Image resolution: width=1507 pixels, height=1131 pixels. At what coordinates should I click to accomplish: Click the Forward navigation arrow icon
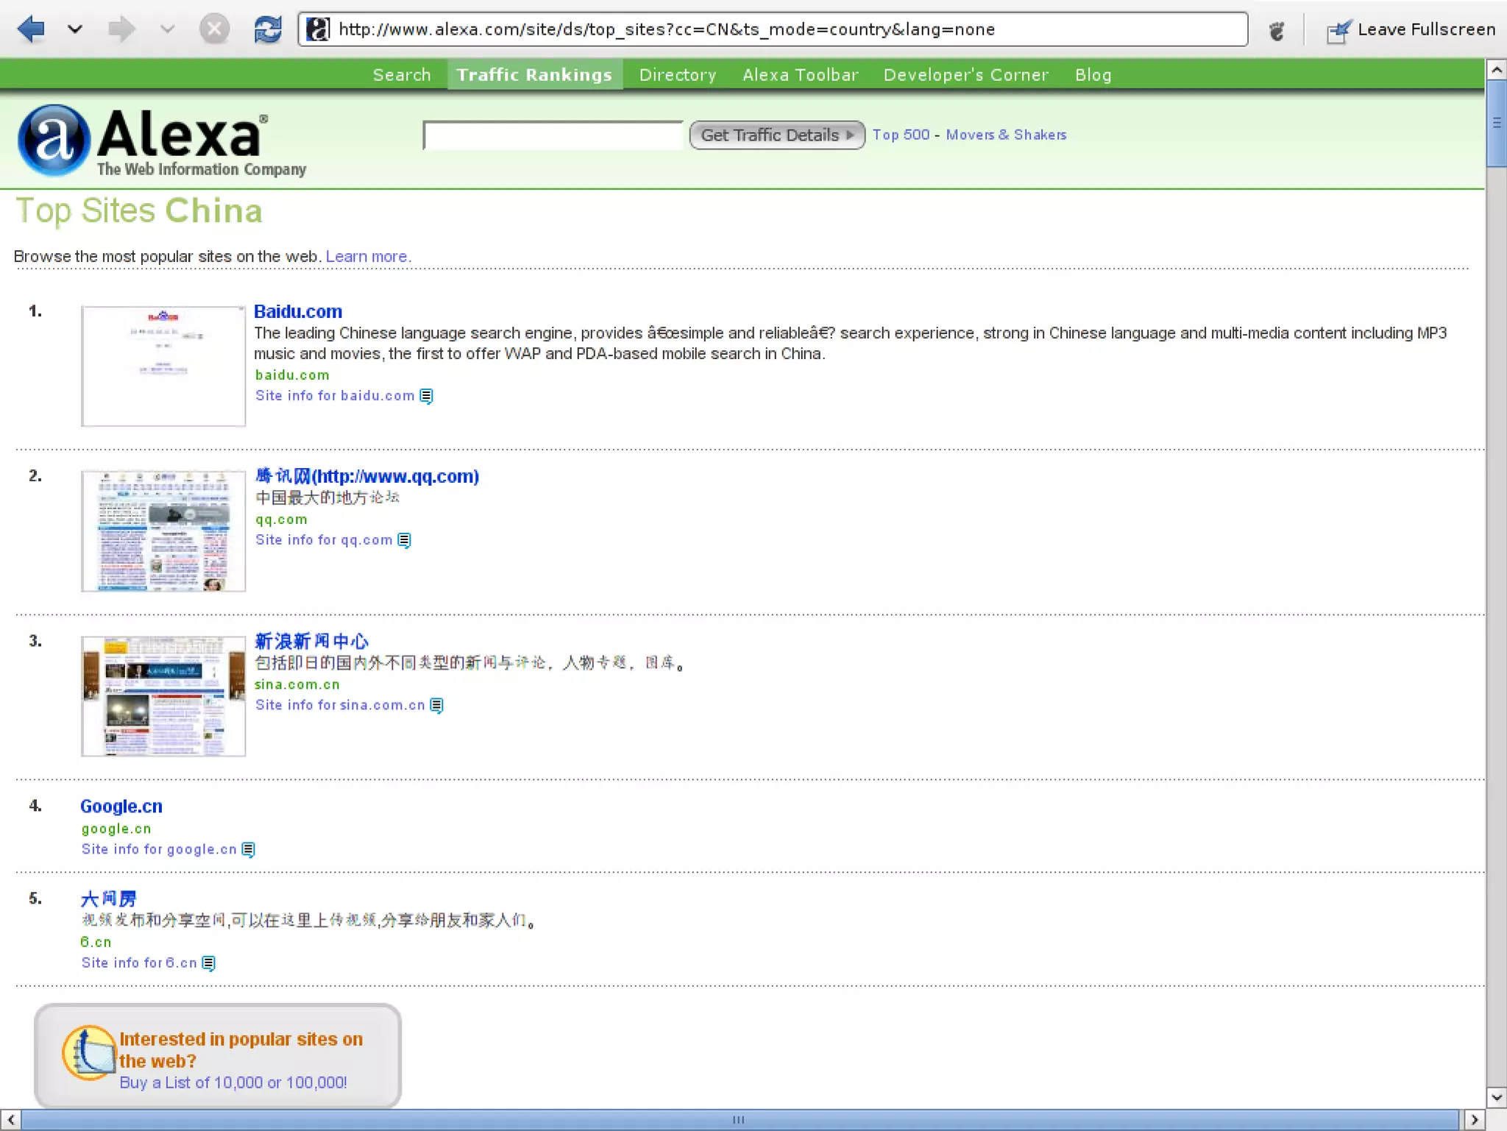[121, 29]
